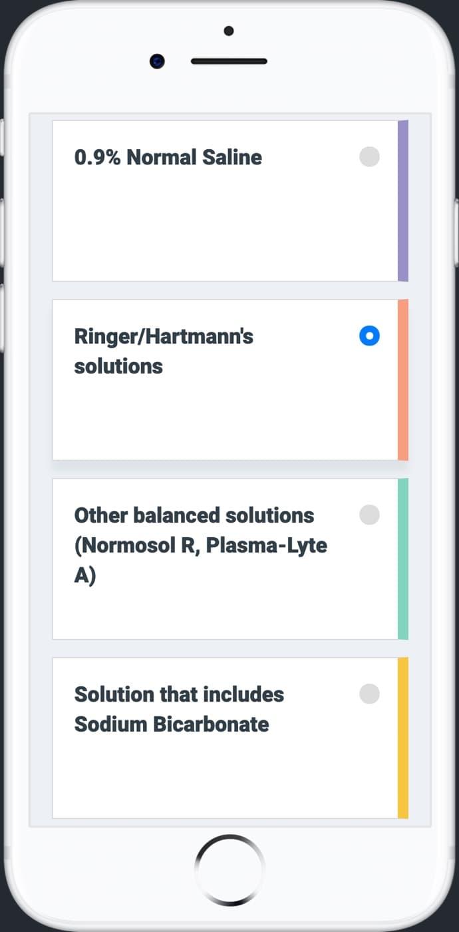
Task: Select the Sodium Bicarbonate solution radio button
Action: [369, 694]
